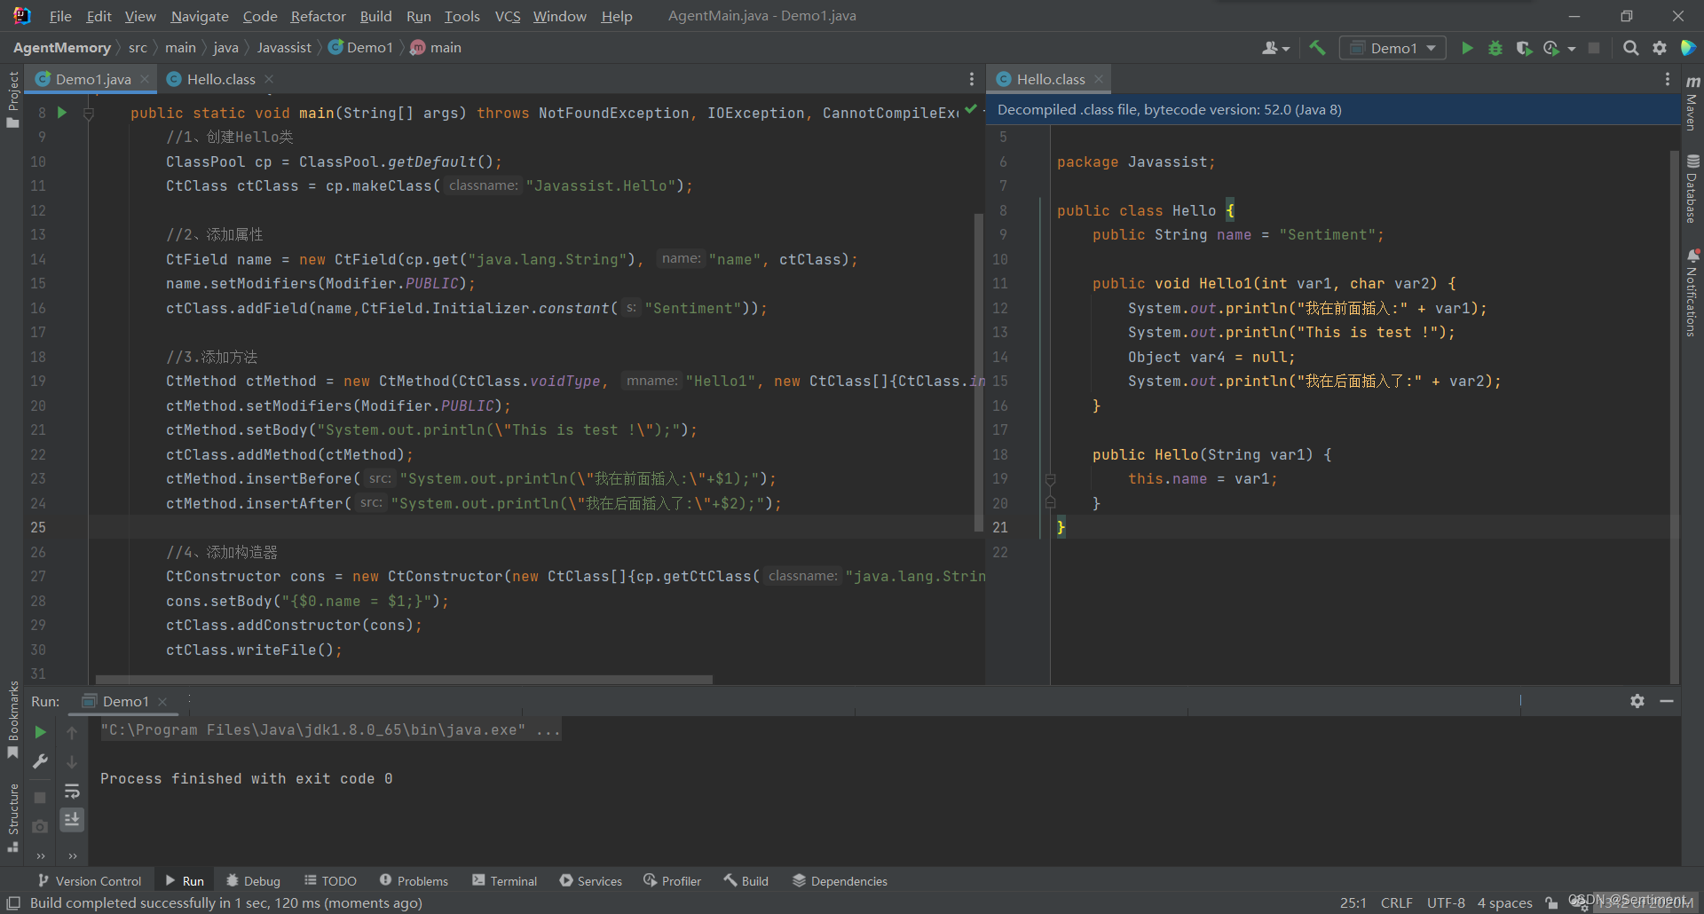Viewport: 1704px width, 914px height.
Task: Click the fold end marker at line 20
Action: (1050, 502)
